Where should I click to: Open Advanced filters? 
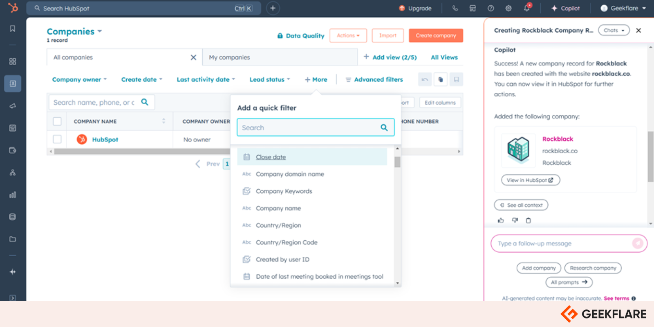point(374,79)
